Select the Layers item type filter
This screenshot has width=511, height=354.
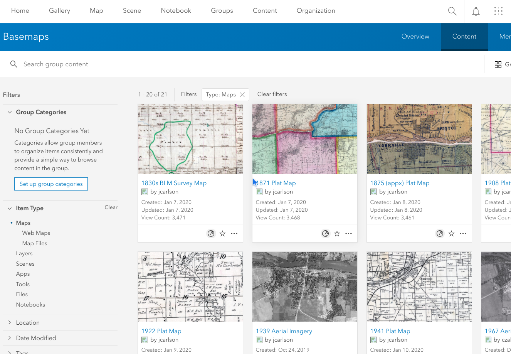24,253
